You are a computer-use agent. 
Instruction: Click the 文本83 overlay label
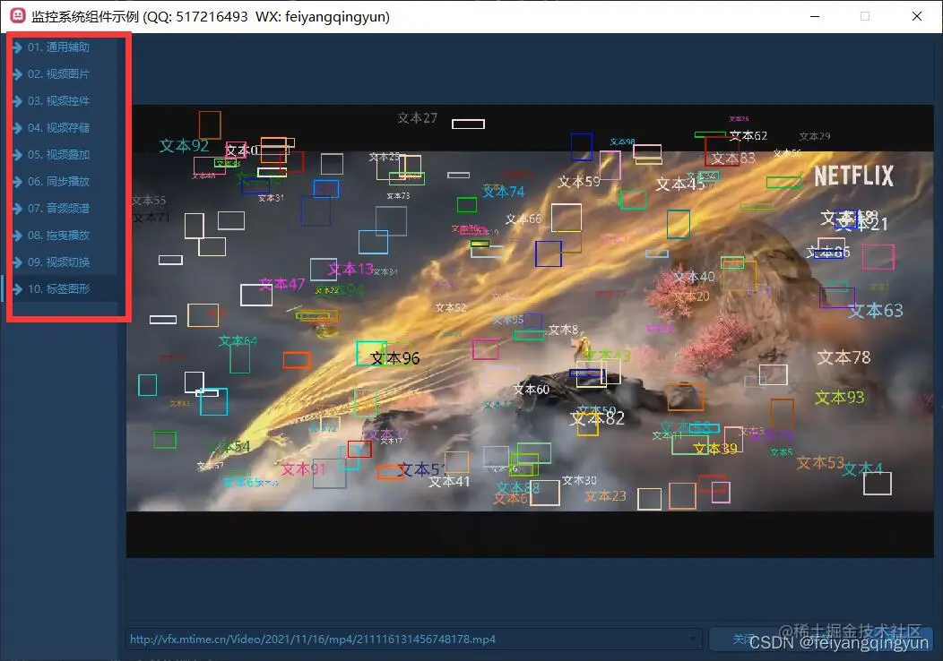733,158
